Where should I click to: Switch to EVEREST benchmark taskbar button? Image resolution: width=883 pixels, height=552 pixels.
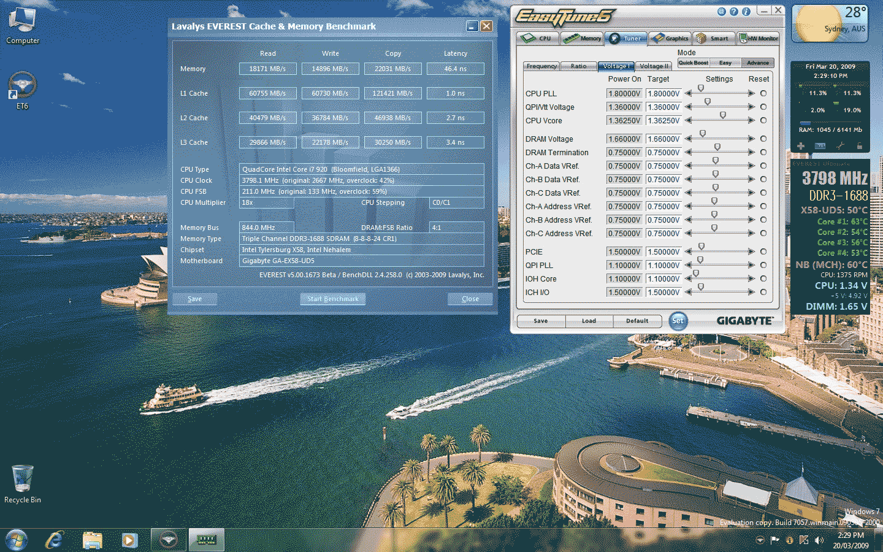[206, 540]
